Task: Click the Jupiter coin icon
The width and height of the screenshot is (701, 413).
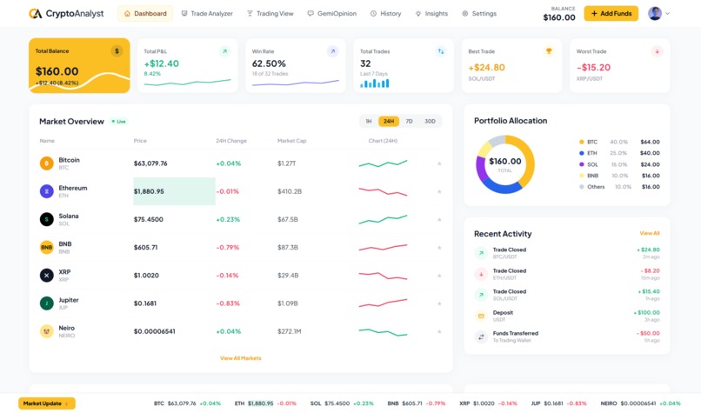Action: [x=46, y=303]
